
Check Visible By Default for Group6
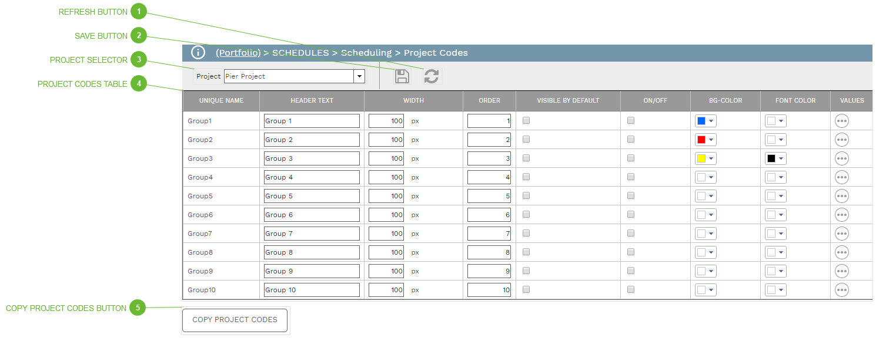[526, 214]
